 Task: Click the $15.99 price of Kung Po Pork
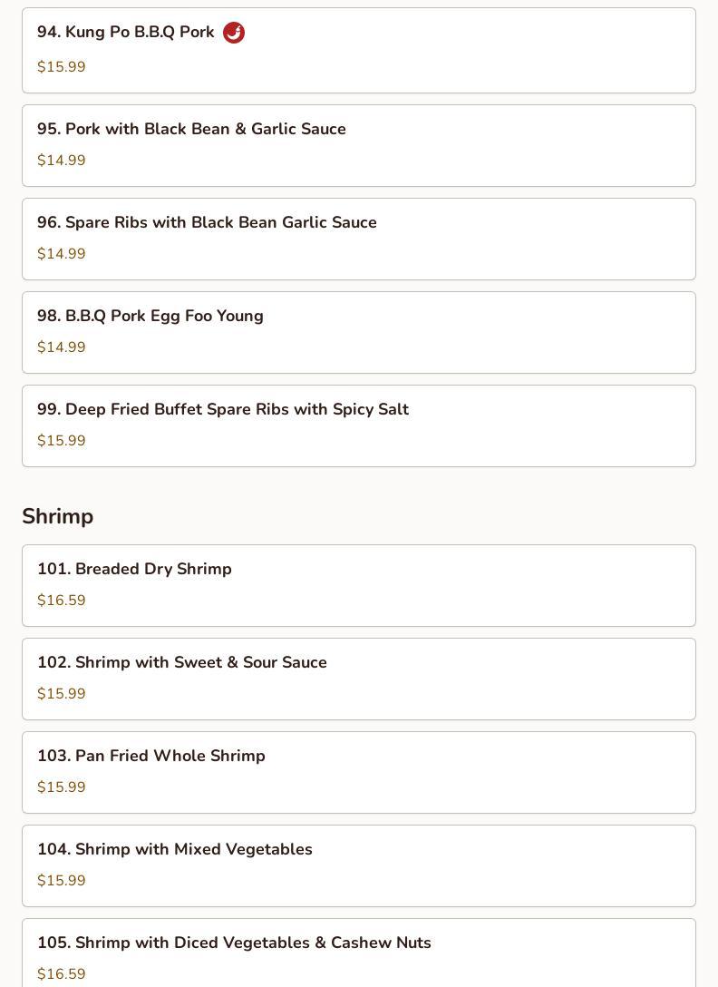[x=62, y=67]
